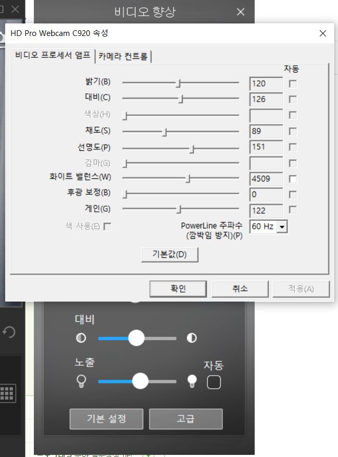Screen dimensions: 338x457
Task: Click the bright bulb icon beside 노출
Action: (192, 381)
